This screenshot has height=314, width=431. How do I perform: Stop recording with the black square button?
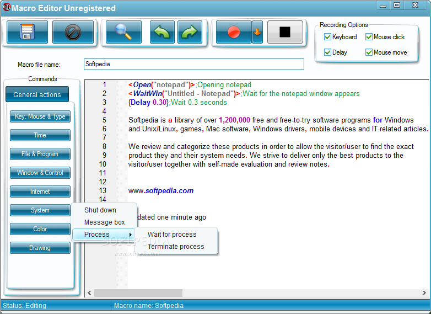pos(285,32)
